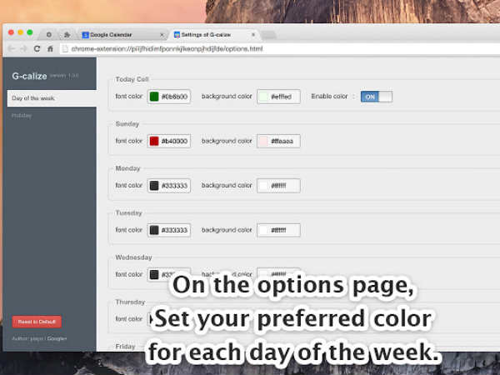
Task: Open a new tab button
Action: pos(269,35)
